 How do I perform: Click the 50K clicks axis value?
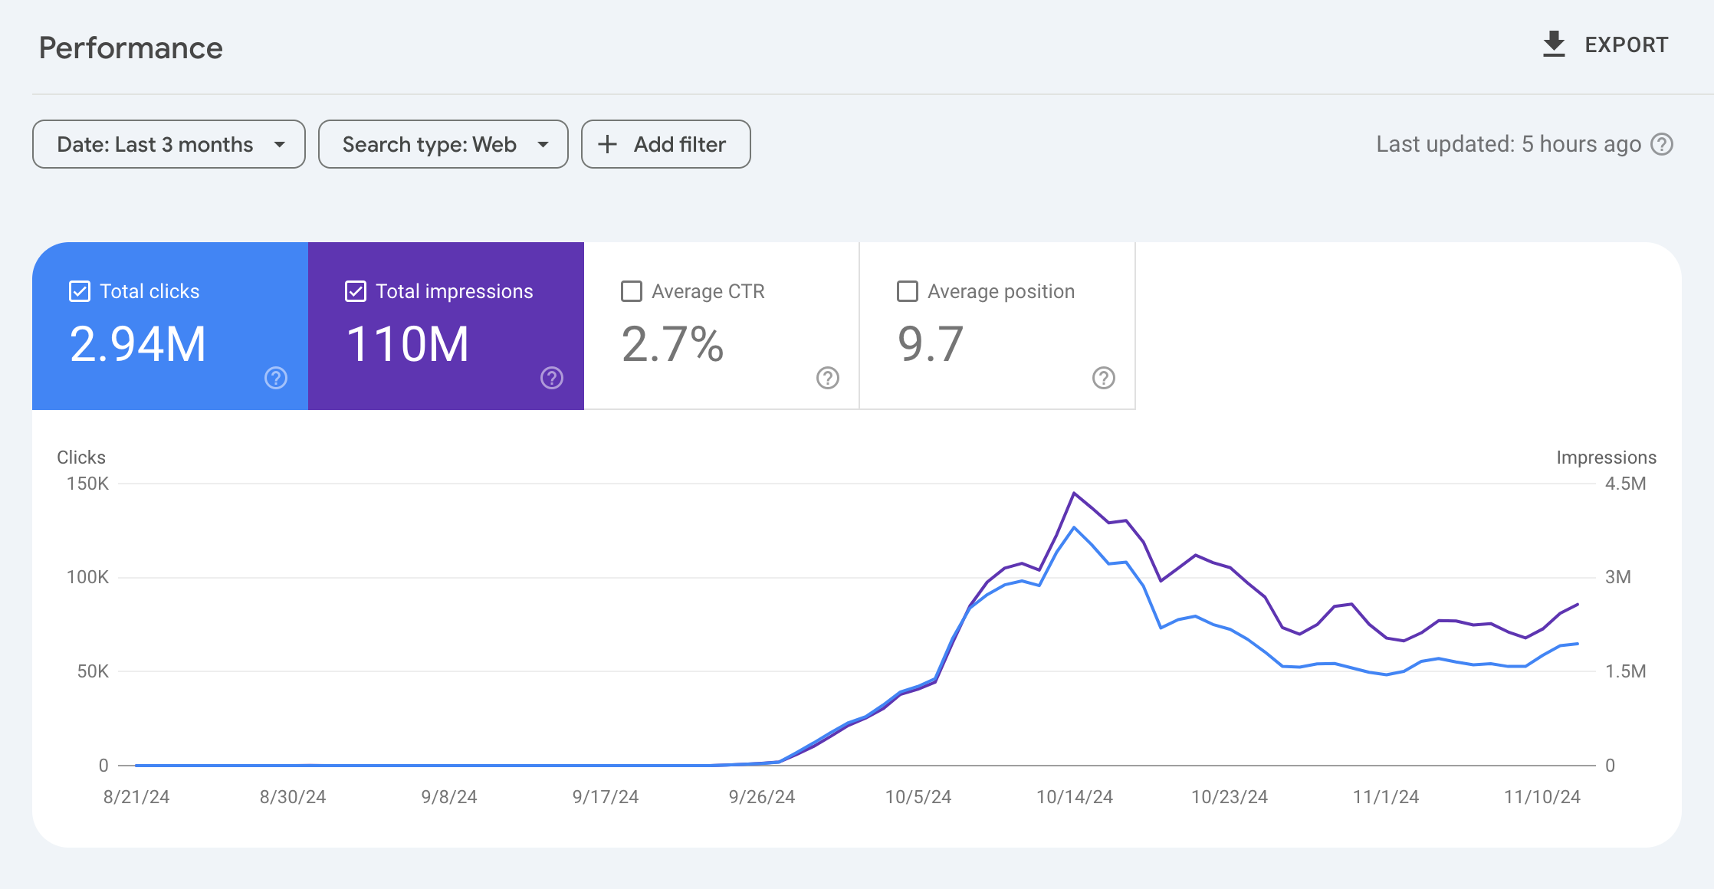94,671
